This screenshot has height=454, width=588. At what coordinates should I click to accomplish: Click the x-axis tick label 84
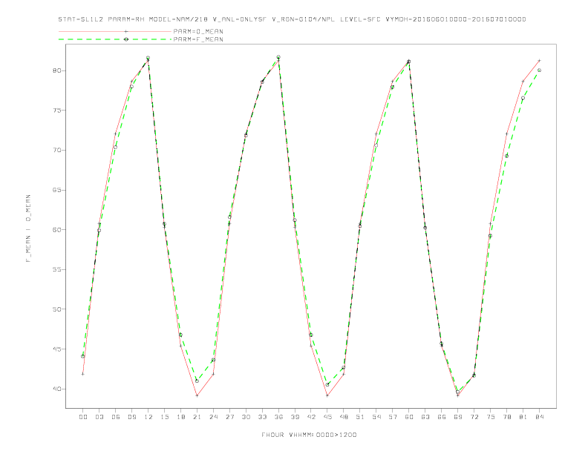[540, 417]
